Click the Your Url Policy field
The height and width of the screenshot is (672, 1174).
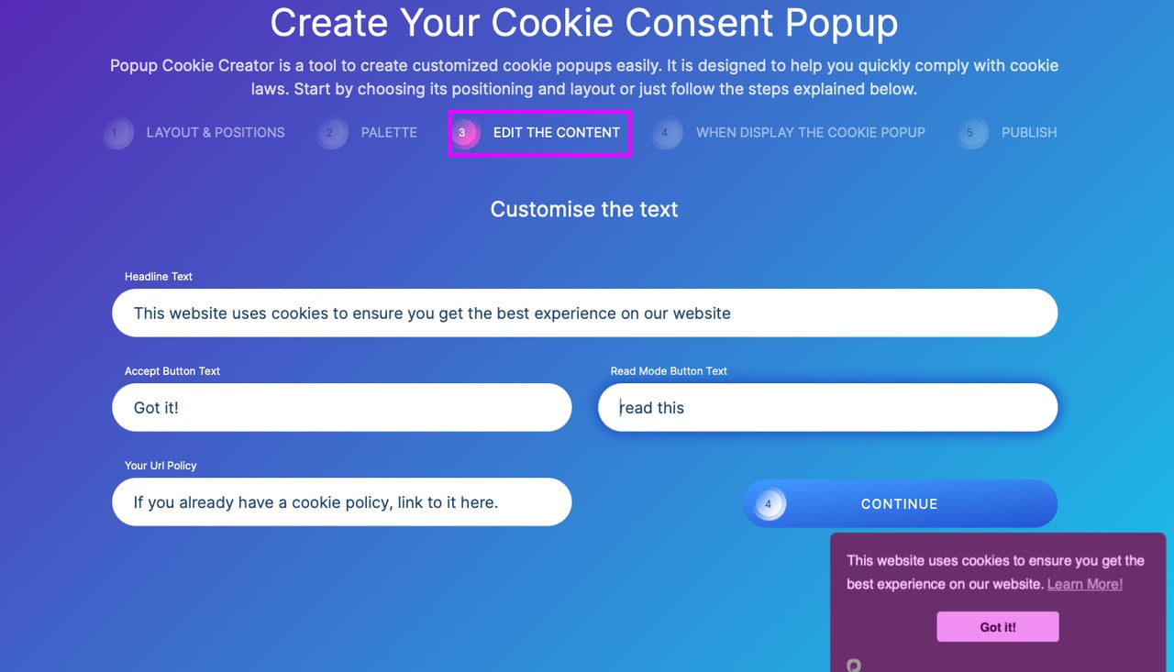341,502
